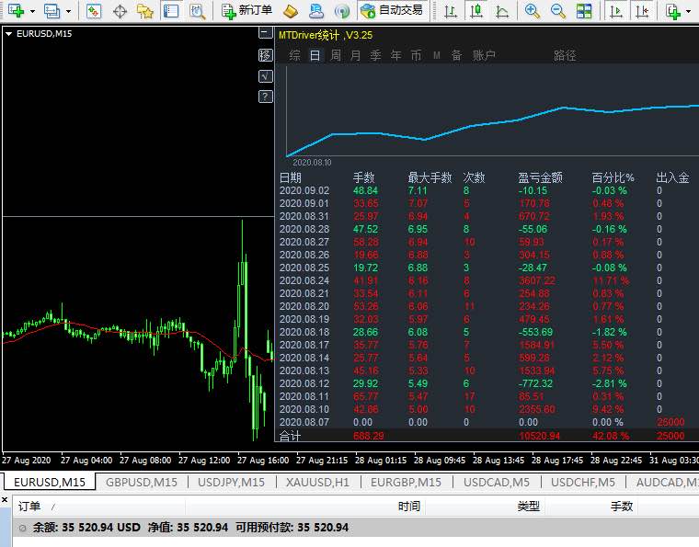Click the 10520.94 total profit value

(539, 436)
